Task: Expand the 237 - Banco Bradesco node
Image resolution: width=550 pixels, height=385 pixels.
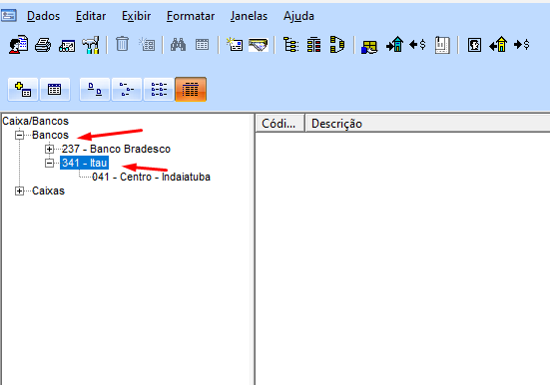Action: 50,149
